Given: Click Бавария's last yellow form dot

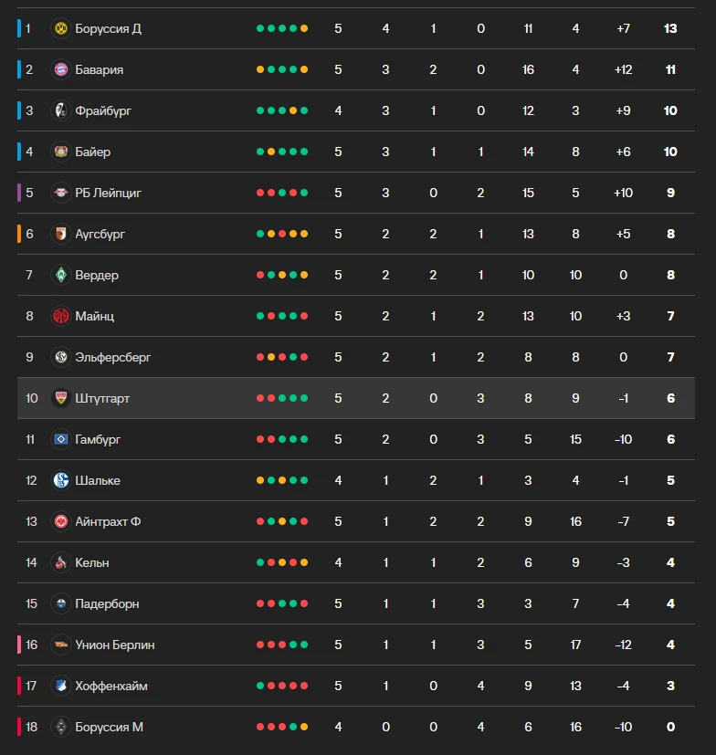Looking at the screenshot, I should coord(304,69).
